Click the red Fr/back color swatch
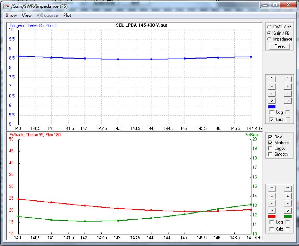Viewport: 299px width, 246px height. point(272,217)
